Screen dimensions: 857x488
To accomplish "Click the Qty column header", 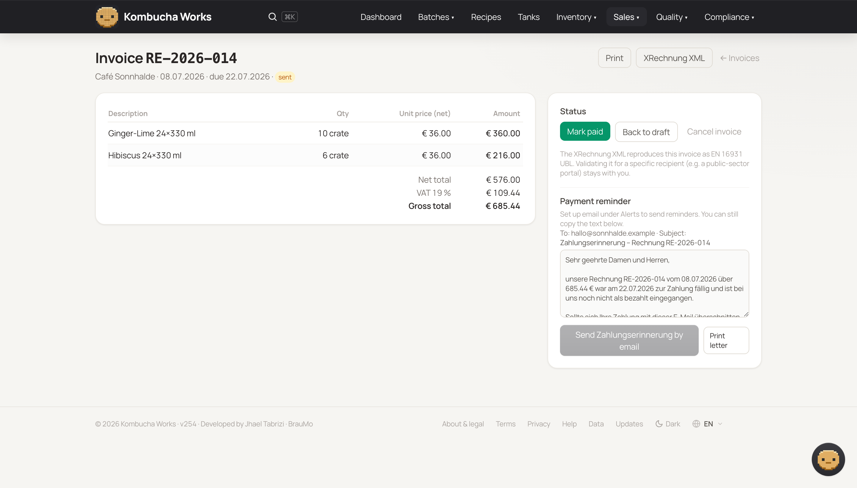I will point(343,113).
